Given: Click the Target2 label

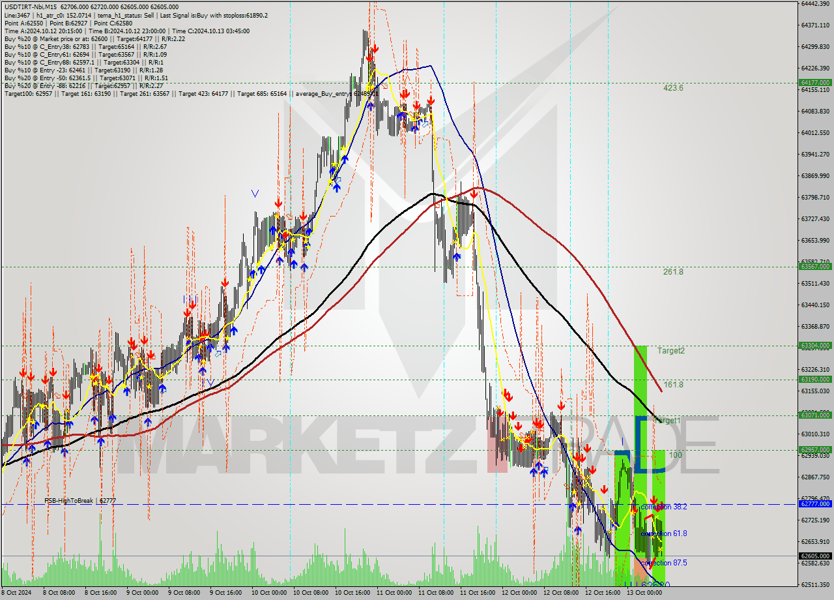Looking at the screenshot, I should [x=670, y=351].
